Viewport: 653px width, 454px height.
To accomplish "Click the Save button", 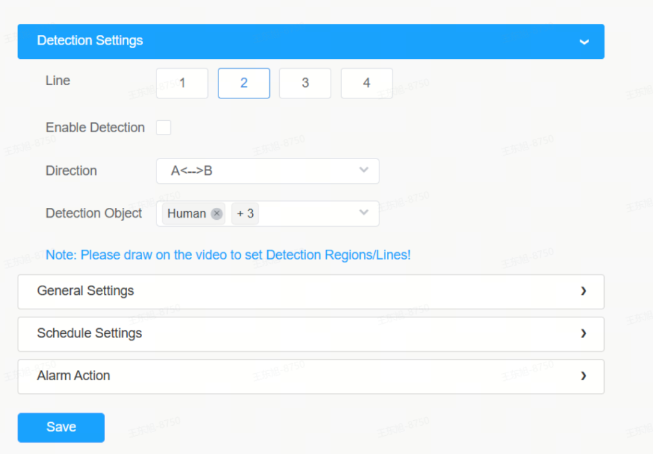I will 61,427.
